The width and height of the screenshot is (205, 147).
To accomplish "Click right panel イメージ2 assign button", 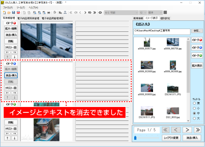I will pos(197,47).
